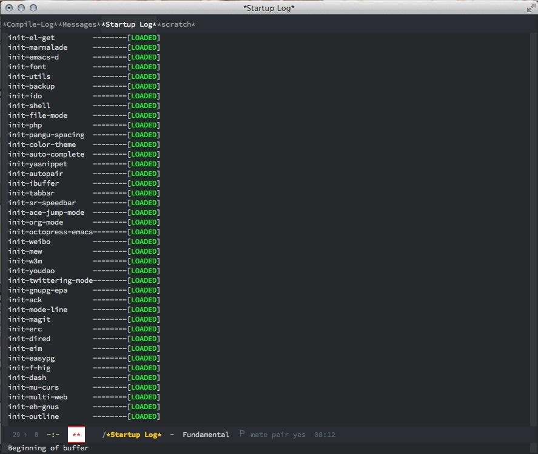Click the [LOADED] status beside init-el-get
This screenshot has width=538, height=454.
coord(144,38)
